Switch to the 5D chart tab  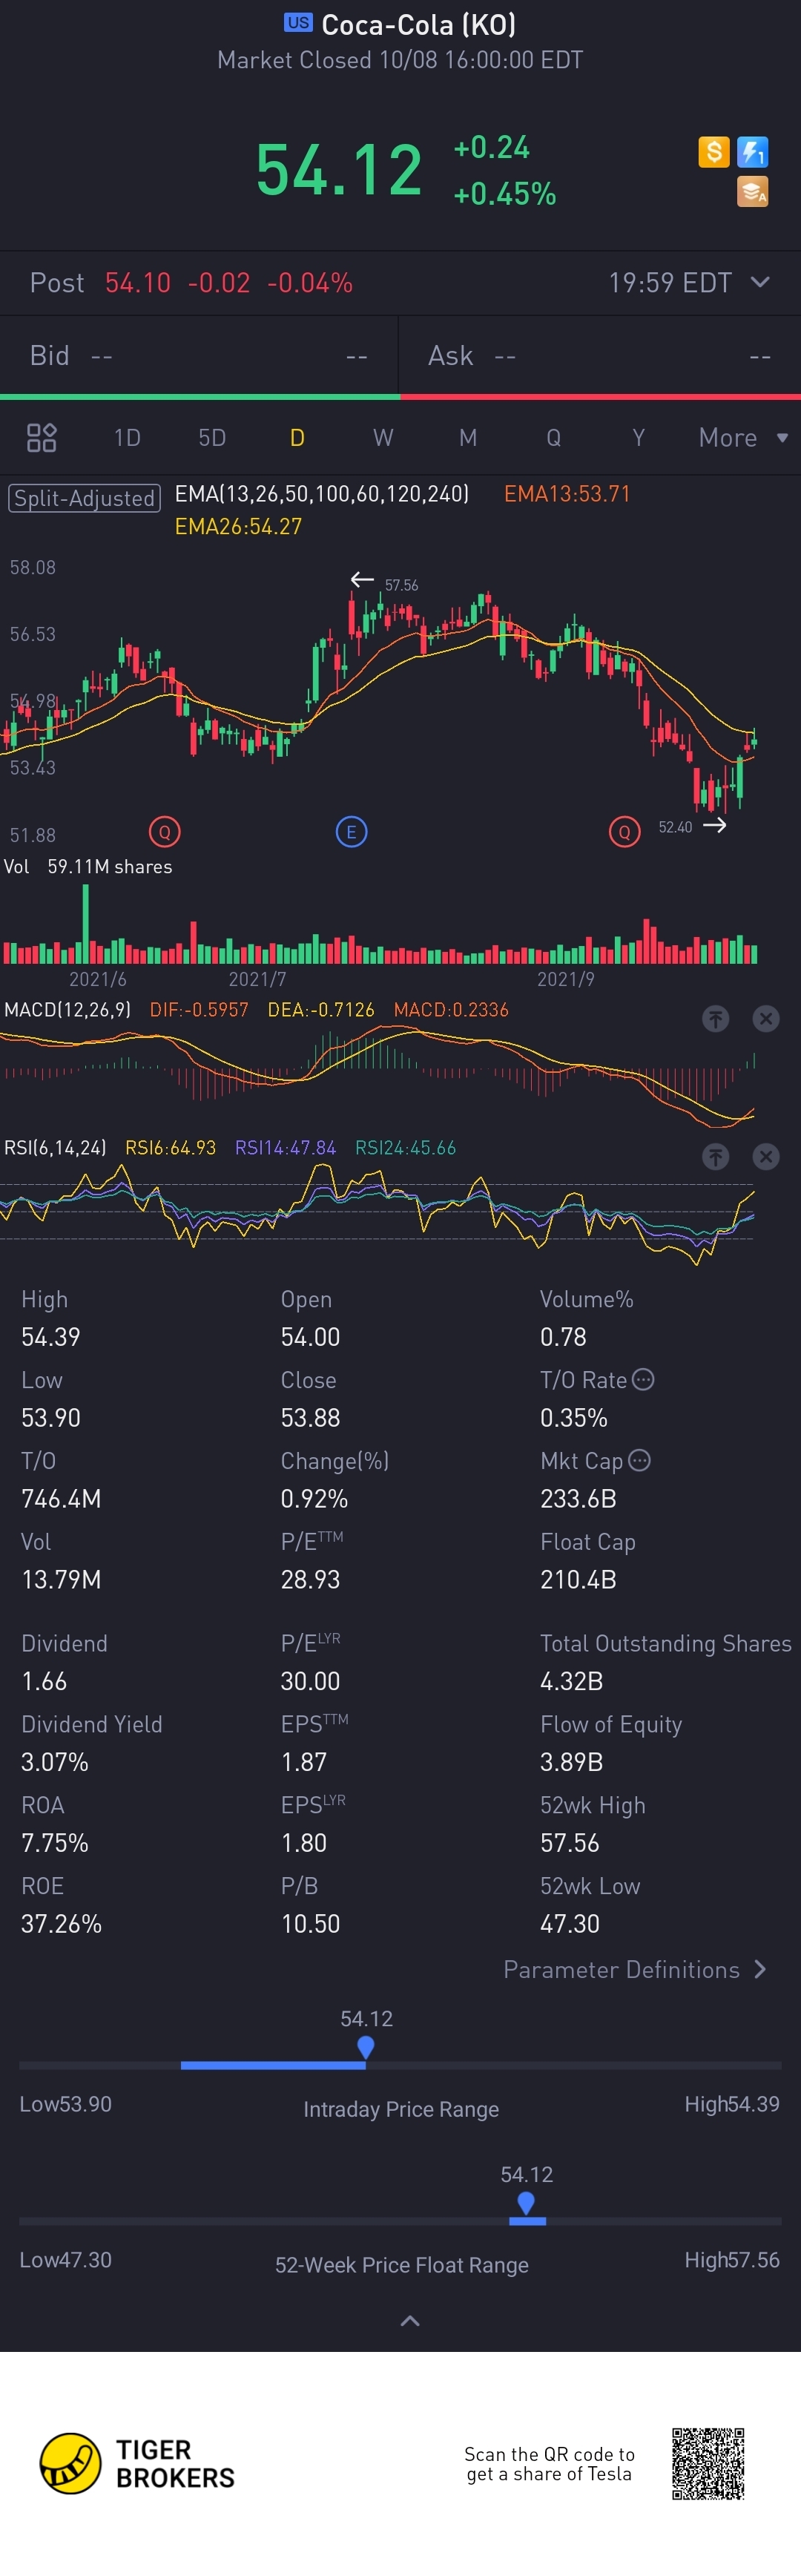212,437
